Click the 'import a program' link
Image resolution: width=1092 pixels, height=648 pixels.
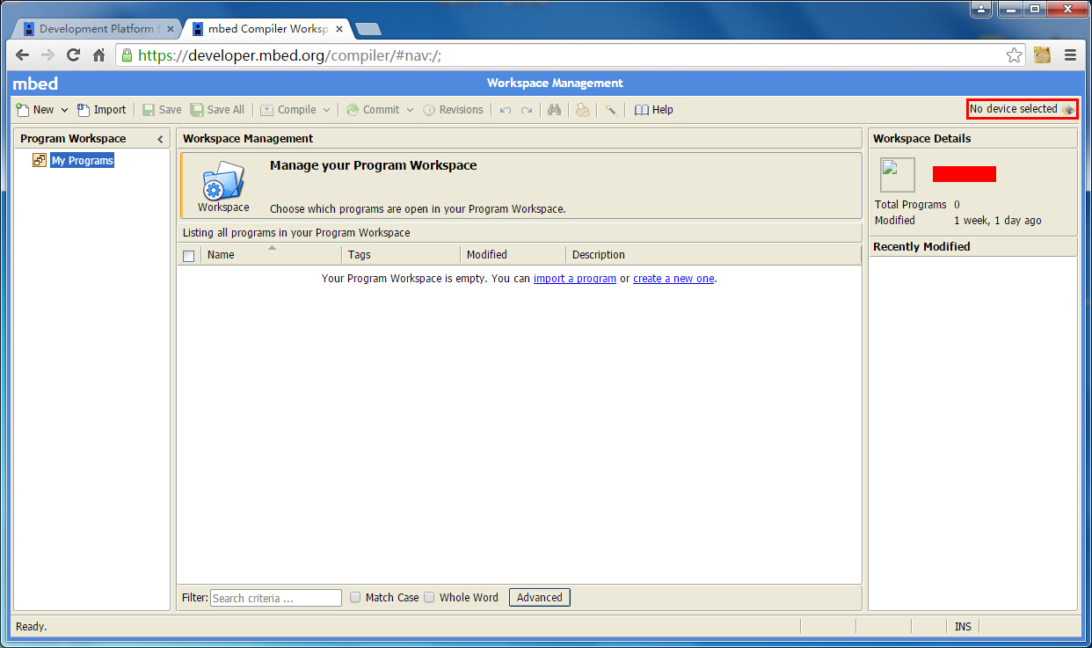[574, 279]
